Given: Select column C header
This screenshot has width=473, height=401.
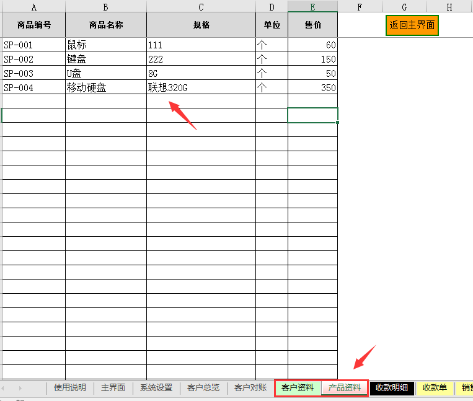Looking at the screenshot, I should click(201, 7).
